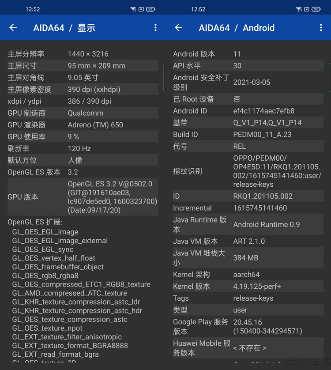Select the Android 版本 11 row
Viewport: 331px width, 370px height.
(248, 54)
